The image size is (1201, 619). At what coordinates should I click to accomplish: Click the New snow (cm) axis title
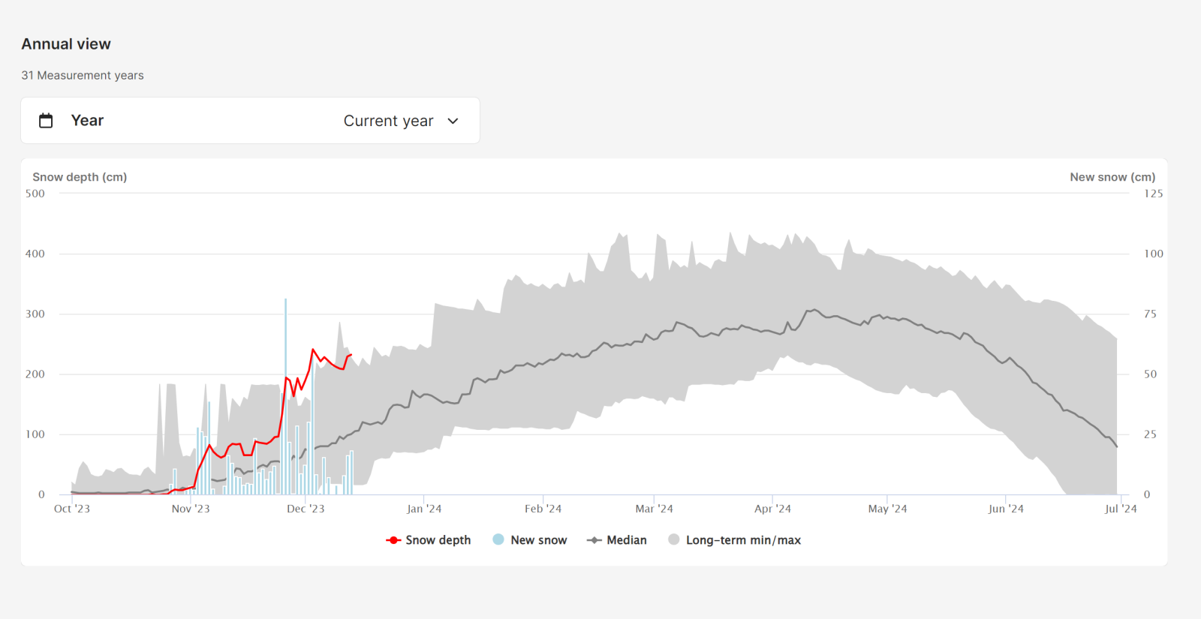[1112, 177]
